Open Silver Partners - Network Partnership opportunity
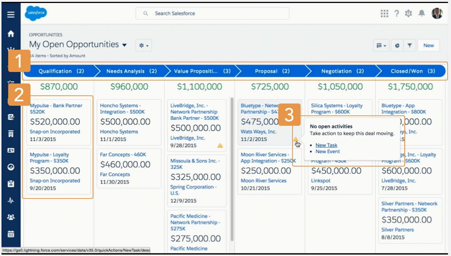The image size is (451, 256). pos(409,207)
